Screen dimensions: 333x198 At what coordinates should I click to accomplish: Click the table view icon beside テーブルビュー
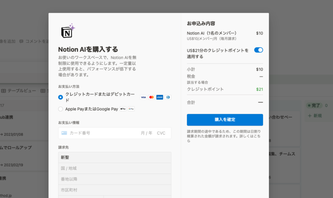coord(3,91)
